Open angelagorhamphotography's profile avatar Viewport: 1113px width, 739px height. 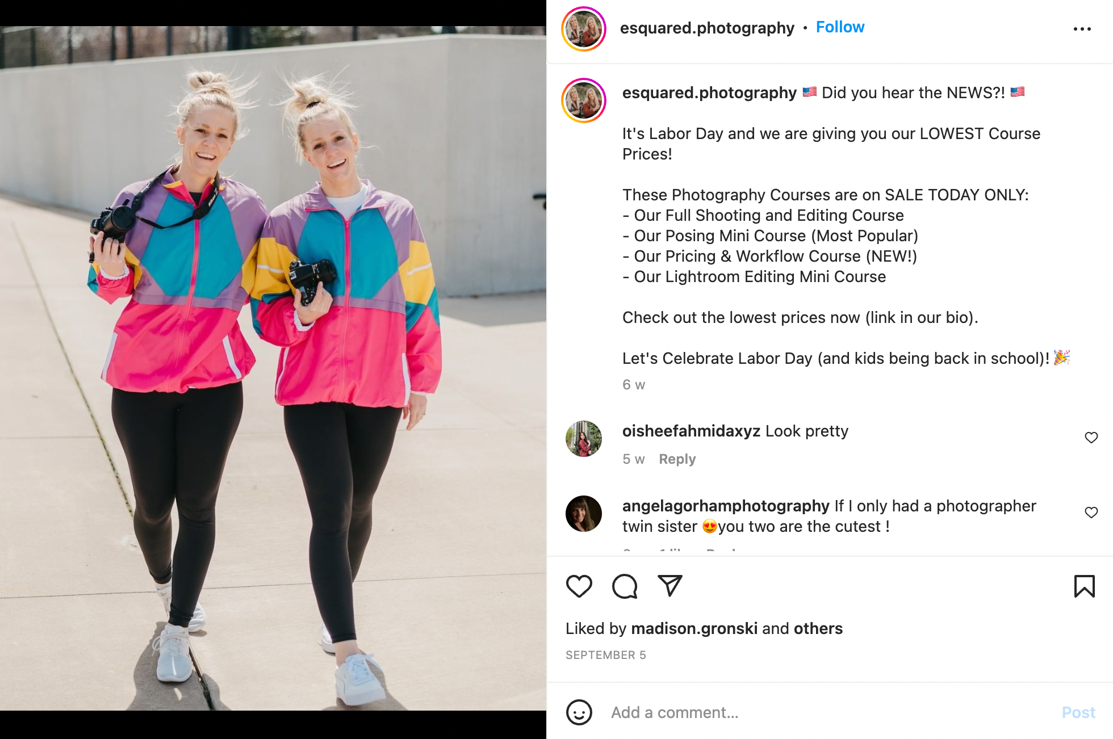[584, 514]
